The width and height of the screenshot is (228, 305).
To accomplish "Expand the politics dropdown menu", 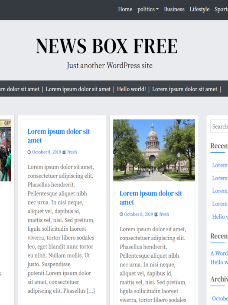I will 148,9.
